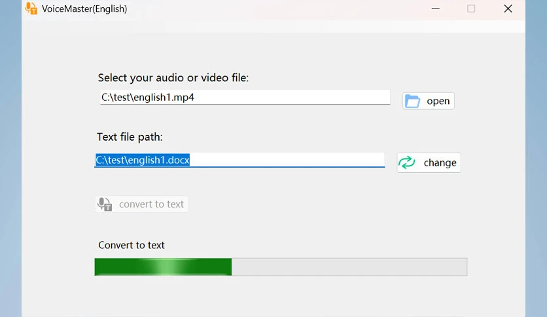Click the text file path field english1.docx
Viewport: 547px width, 317px height.
(x=239, y=160)
